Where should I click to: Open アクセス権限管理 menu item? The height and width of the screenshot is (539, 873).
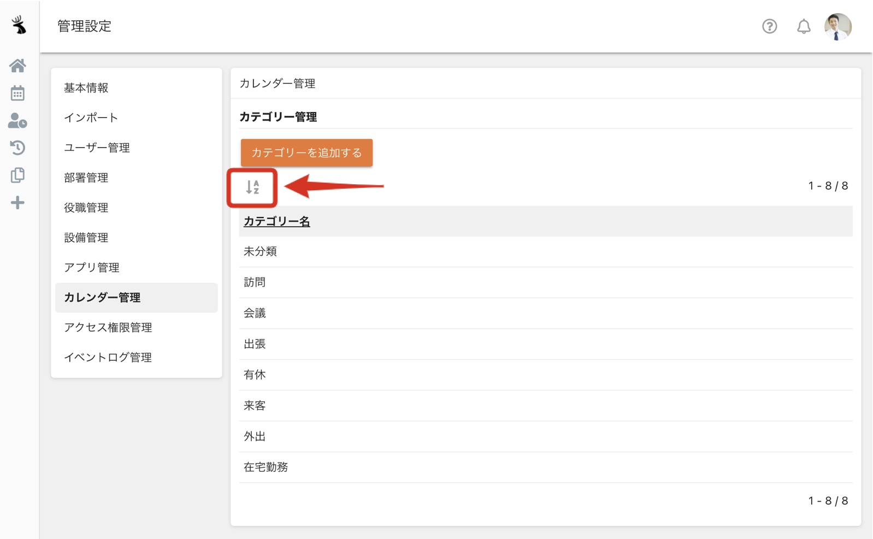click(108, 327)
